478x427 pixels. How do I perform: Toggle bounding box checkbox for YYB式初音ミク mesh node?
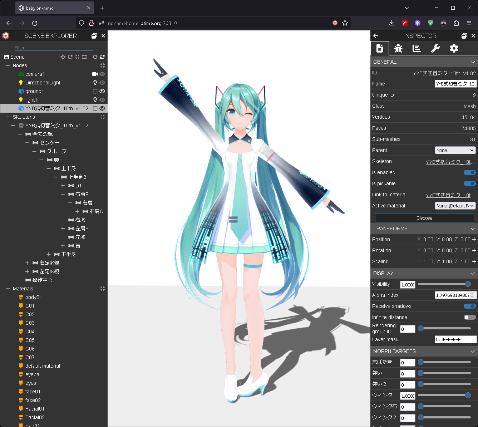coord(95,108)
